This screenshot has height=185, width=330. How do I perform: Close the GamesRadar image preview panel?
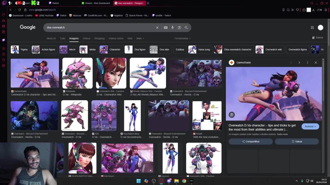point(316,62)
